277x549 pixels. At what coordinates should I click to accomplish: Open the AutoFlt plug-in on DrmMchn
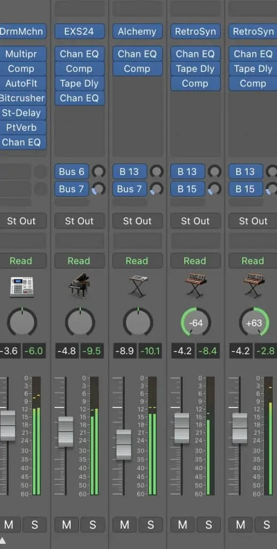23,83
